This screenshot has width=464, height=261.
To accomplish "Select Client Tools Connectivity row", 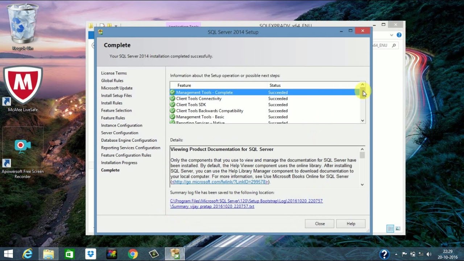I will (x=265, y=99).
